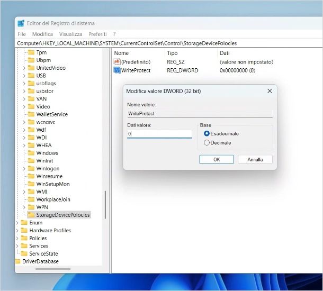Image resolution: width=323 pixels, height=291 pixels.
Task: Select the Decimale base option
Action: [x=207, y=142]
